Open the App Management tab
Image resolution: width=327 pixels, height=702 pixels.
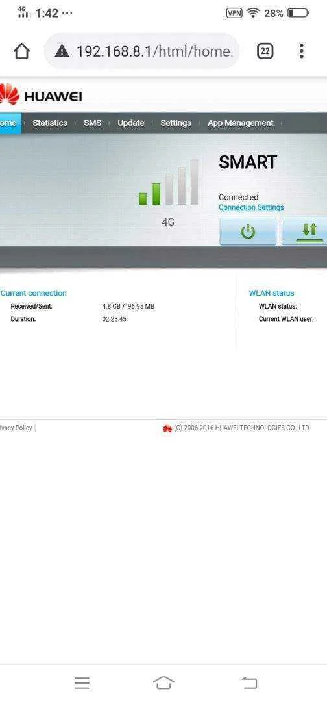click(x=240, y=123)
